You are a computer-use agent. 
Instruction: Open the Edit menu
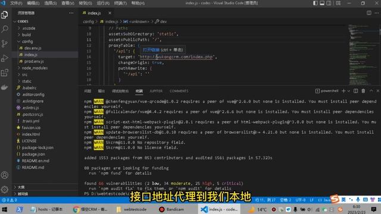33,3
